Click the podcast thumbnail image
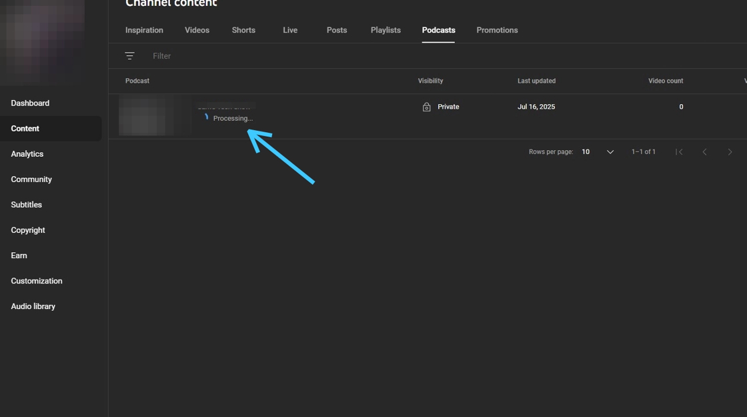The height and width of the screenshot is (417, 747). 155,116
